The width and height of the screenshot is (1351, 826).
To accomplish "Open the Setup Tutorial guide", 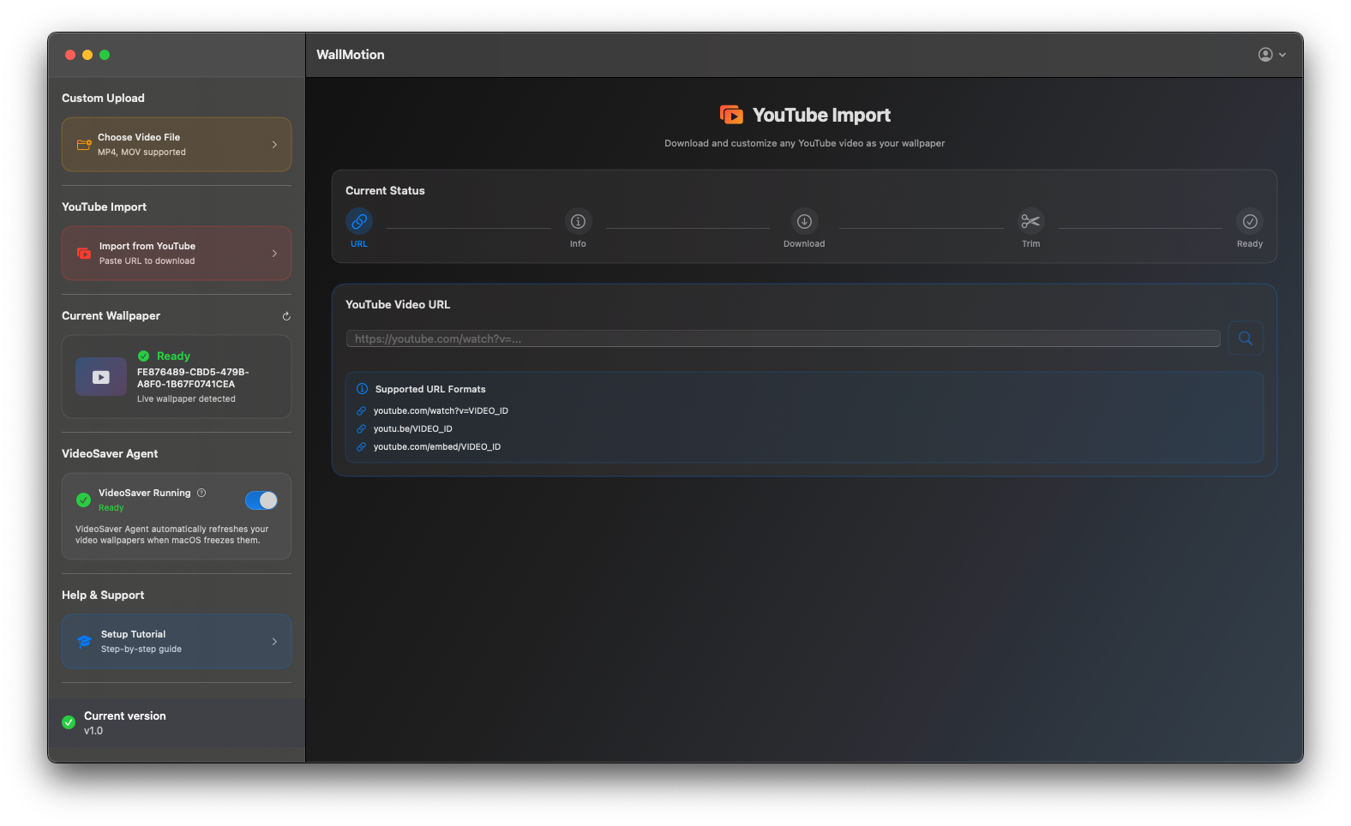I will 177,642.
